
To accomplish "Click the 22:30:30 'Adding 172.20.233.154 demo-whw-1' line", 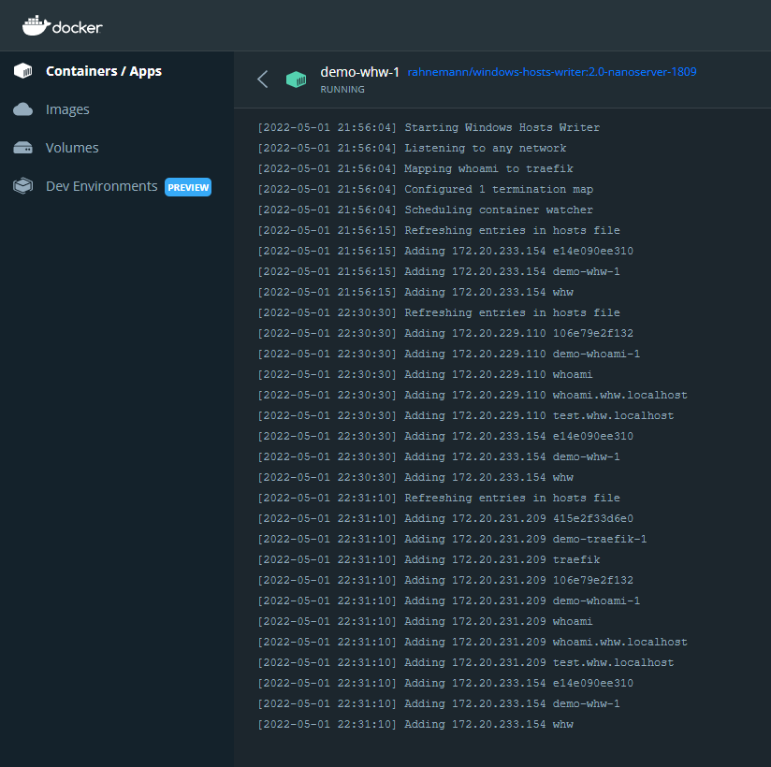I will (439, 457).
